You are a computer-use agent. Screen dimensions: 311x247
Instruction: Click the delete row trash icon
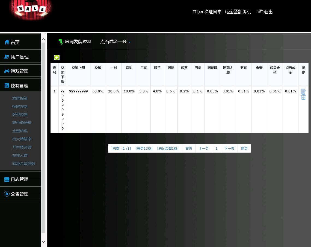tap(303, 97)
